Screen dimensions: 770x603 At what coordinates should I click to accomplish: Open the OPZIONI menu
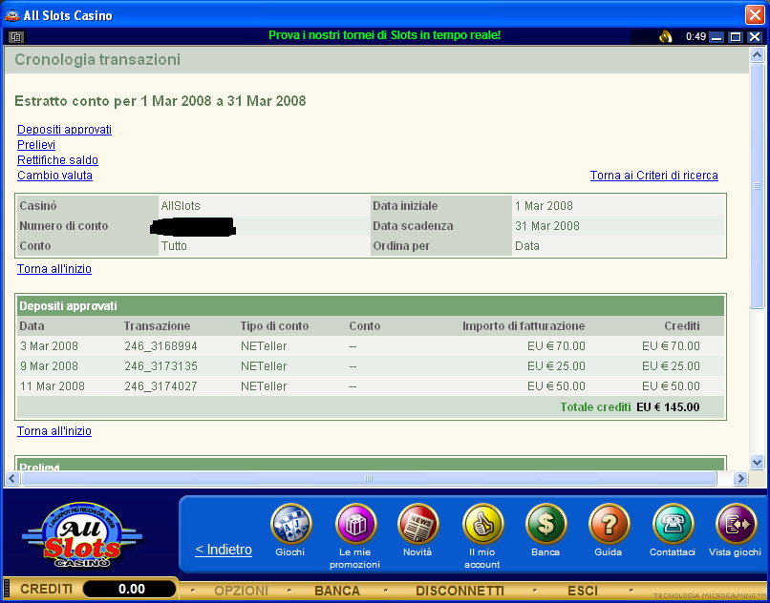click(241, 591)
